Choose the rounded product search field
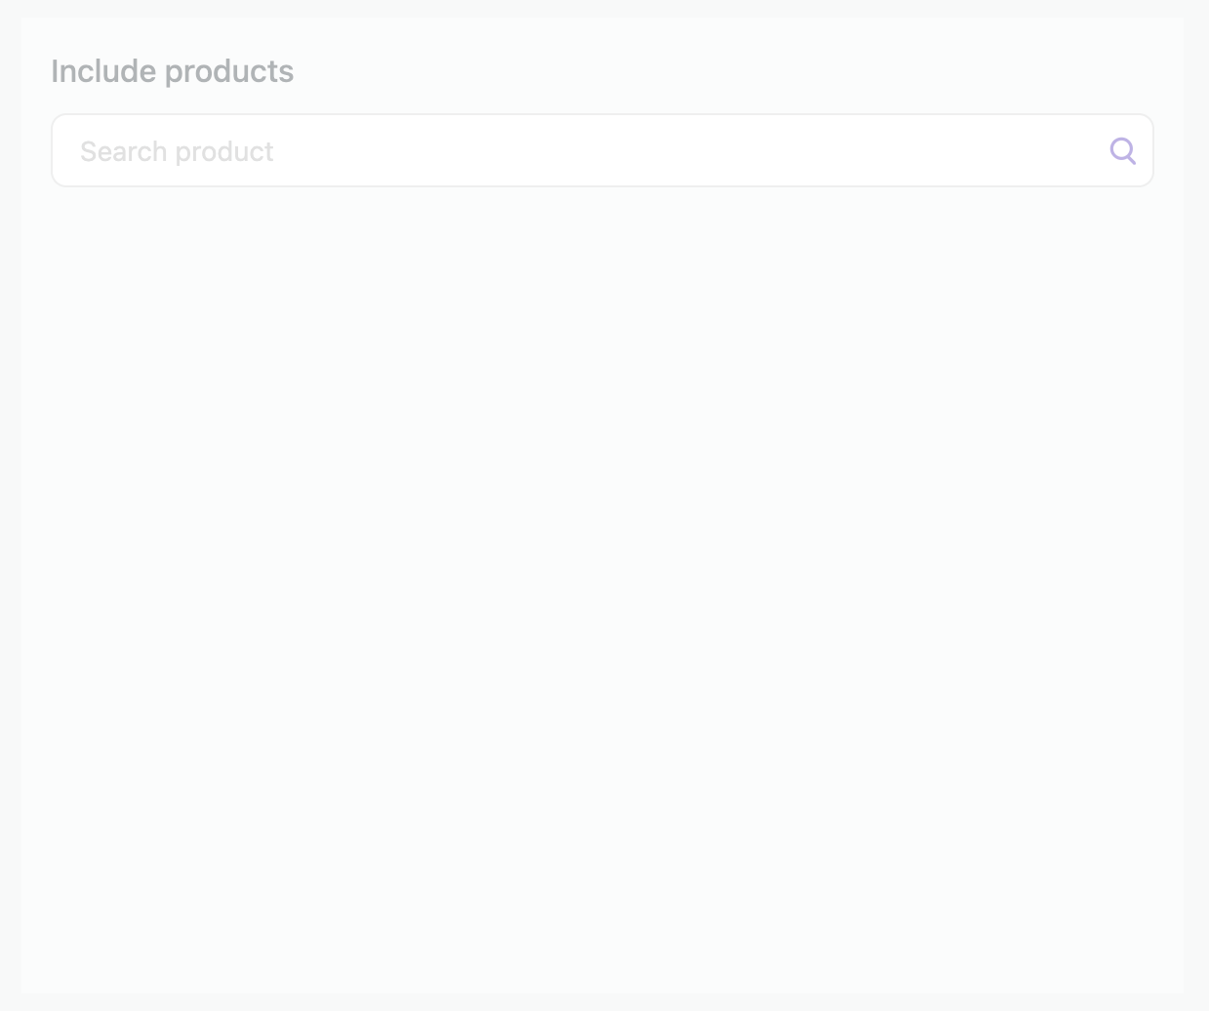 pyautogui.click(x=602, y=150)
